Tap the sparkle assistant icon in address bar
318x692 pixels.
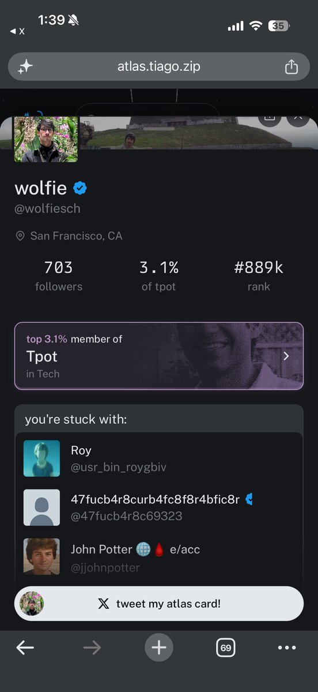25,67
